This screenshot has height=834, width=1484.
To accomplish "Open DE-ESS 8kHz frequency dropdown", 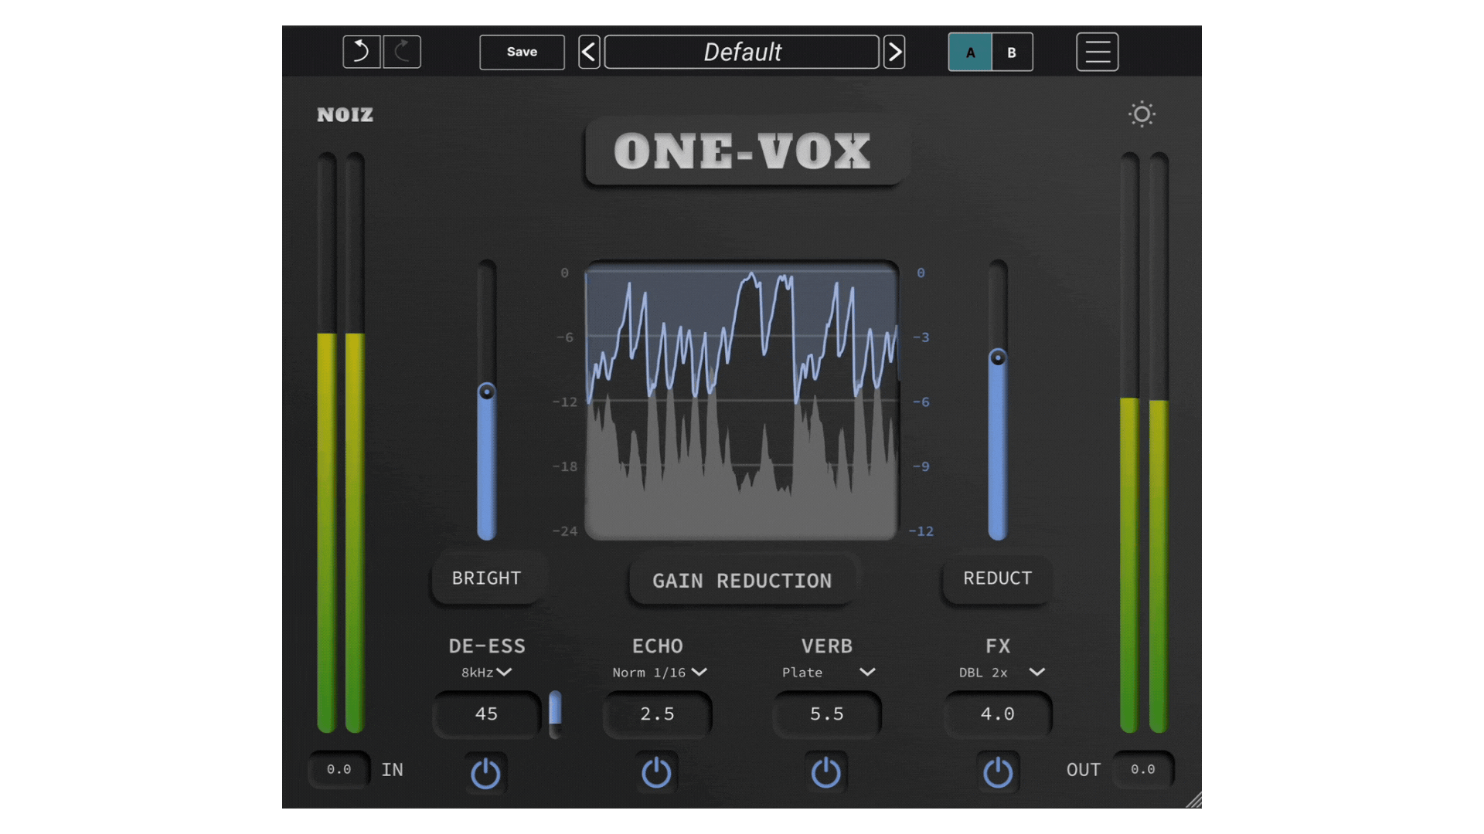I will point(487,673).
